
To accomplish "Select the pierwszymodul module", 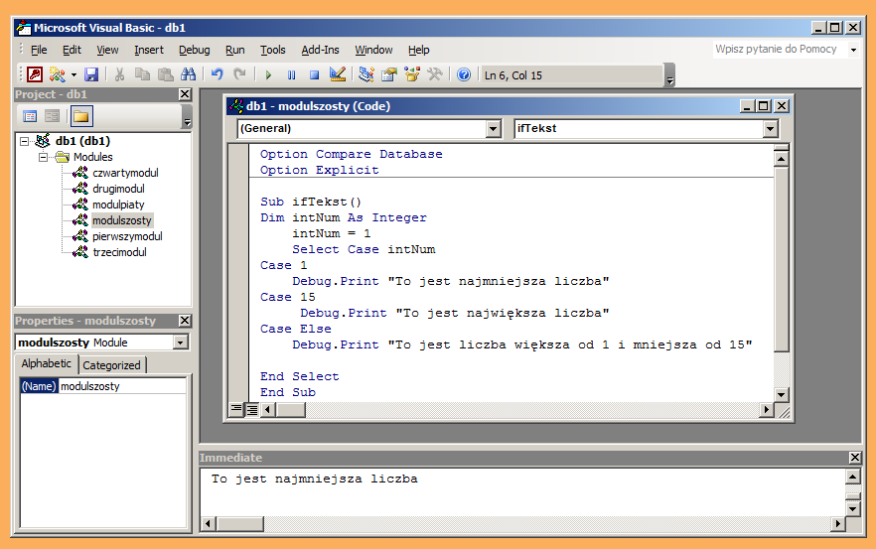I will click(127, 236).
